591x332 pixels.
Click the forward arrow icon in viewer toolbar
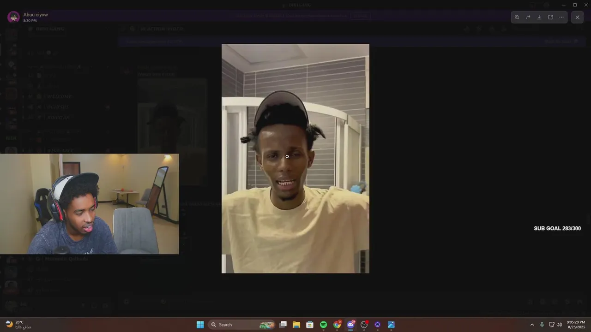point(528,17)
